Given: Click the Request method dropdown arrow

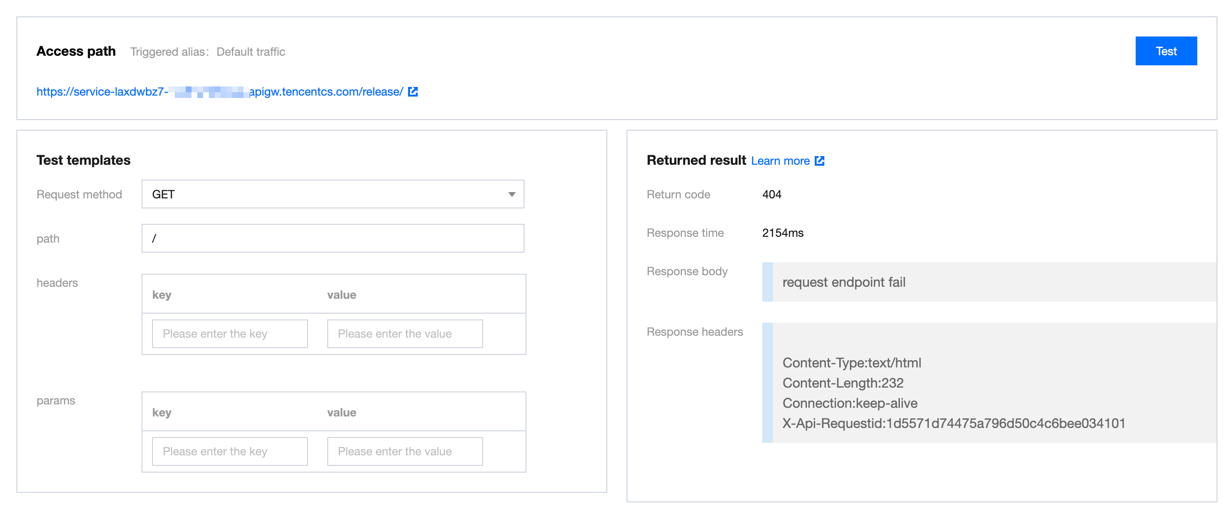Looking at the screenshot, I should pyautogui.click(x=512, y=195).
